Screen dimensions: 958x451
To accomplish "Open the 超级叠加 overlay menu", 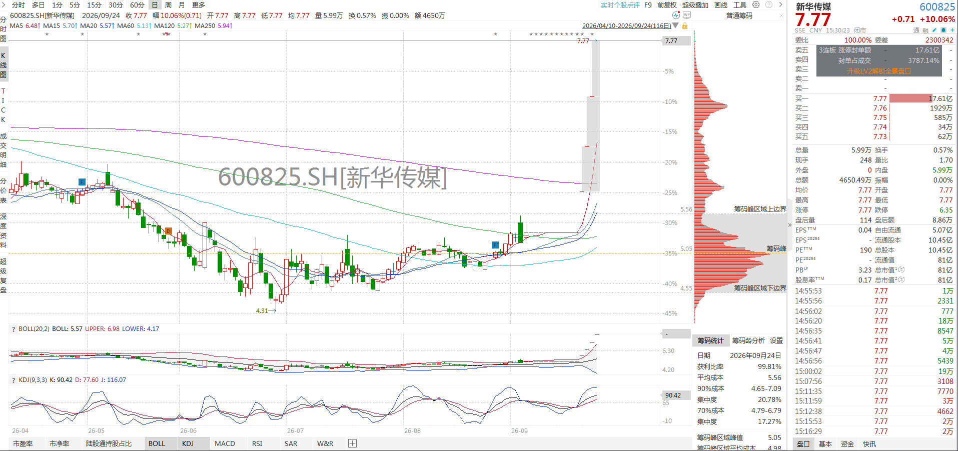I will pyautogui.click(x=695, y=5).
